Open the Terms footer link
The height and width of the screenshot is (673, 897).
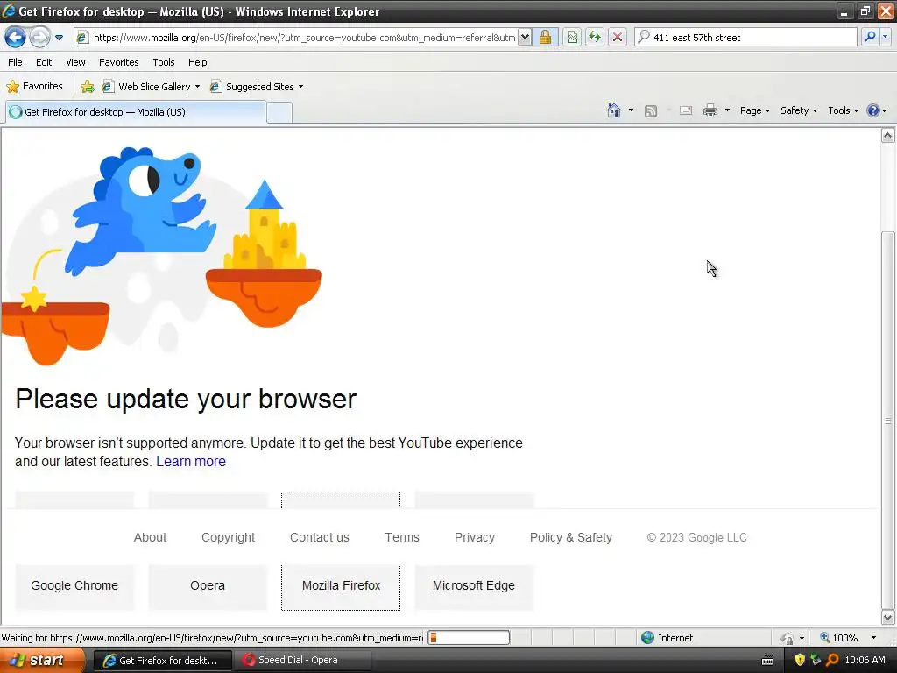coord(401,537)
